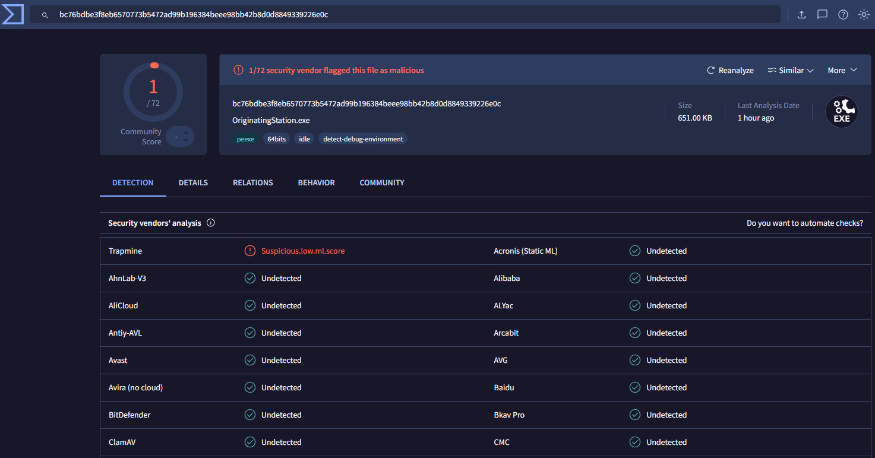Viewport: 875px width, 458px height.
Task: Open the More dropdown menu
Action: [x=842, y=70]
